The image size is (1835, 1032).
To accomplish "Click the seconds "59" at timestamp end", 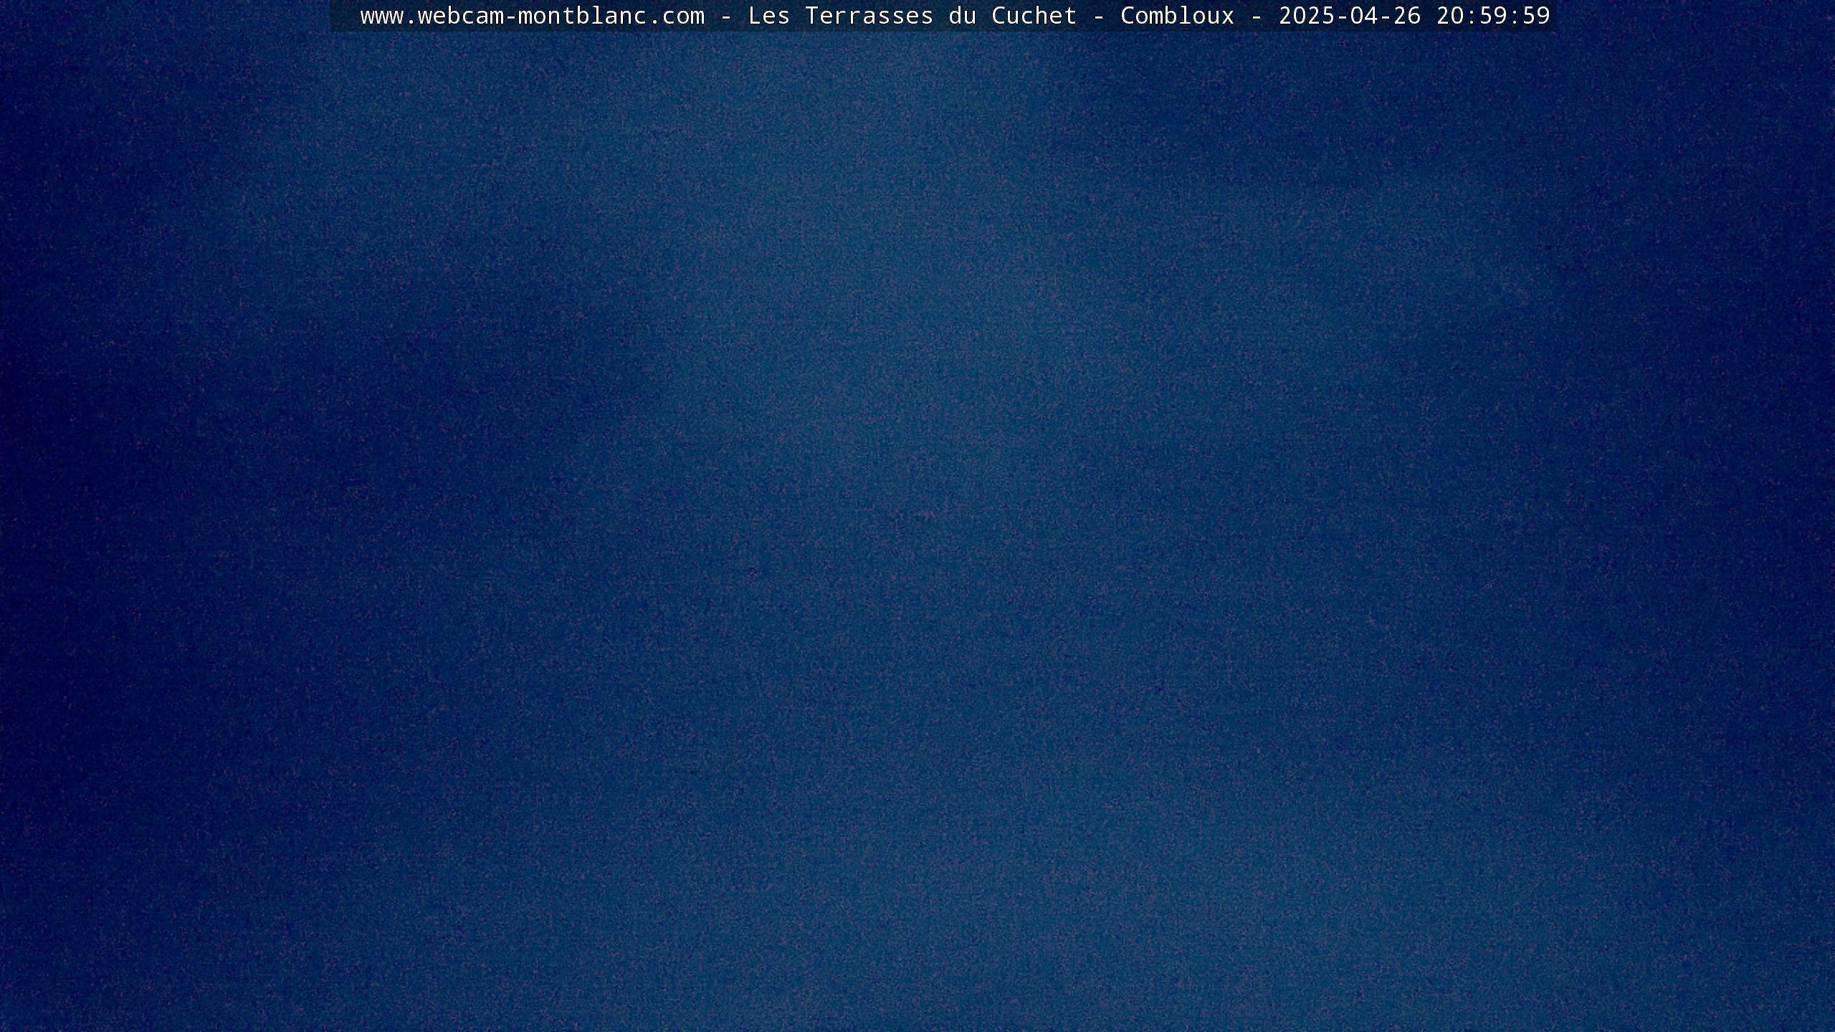I will pos(1536,16).
